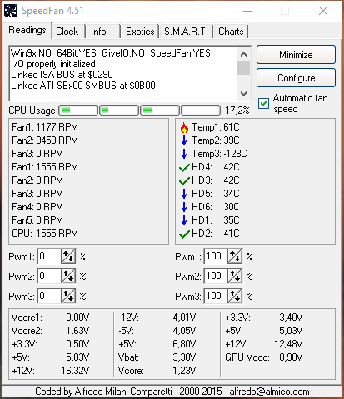The width and height of the screenshot is (344, 399).
Task: Click log line 'Linked ISA BUS at $0290'
Action: 62,75
